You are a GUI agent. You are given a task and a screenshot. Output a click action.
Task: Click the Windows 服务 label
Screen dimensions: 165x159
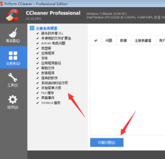(51, 103)
